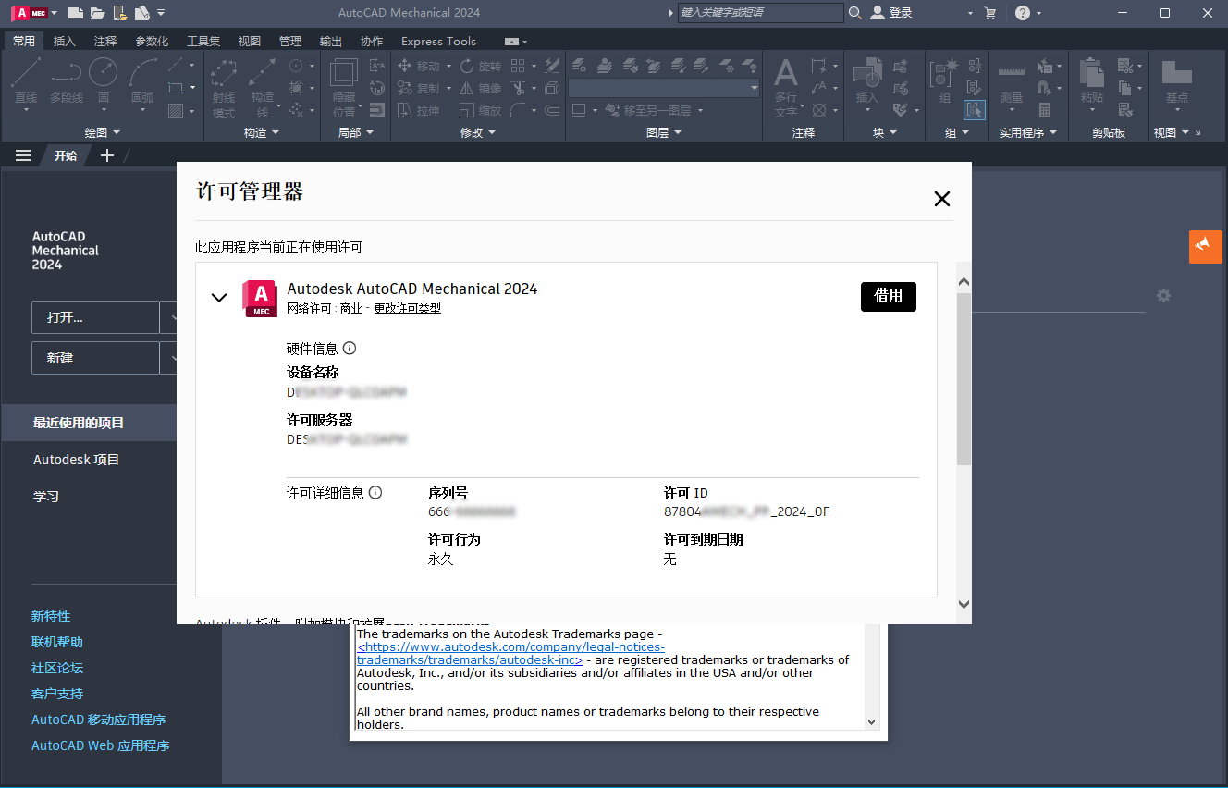
Task: Click the 打开... button
Action: [95, 317]
